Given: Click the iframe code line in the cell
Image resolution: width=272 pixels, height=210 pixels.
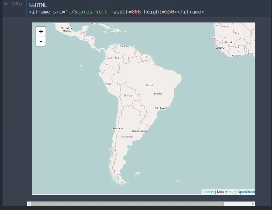Looking at the screenshot, I should (117, 12).
